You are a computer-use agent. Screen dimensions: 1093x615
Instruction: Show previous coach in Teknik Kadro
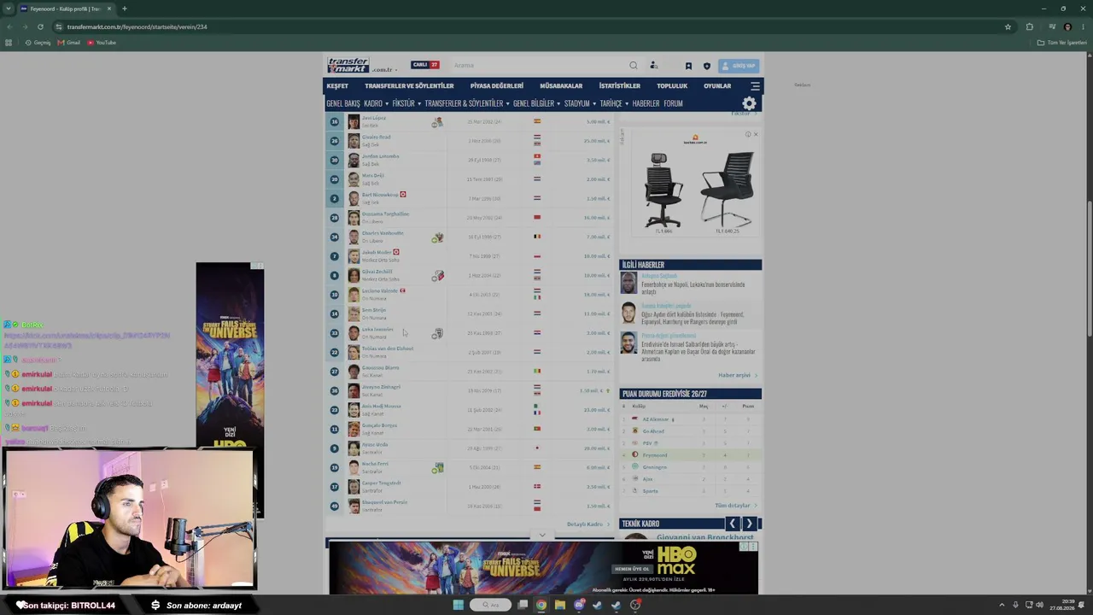[x=732, y=524]
